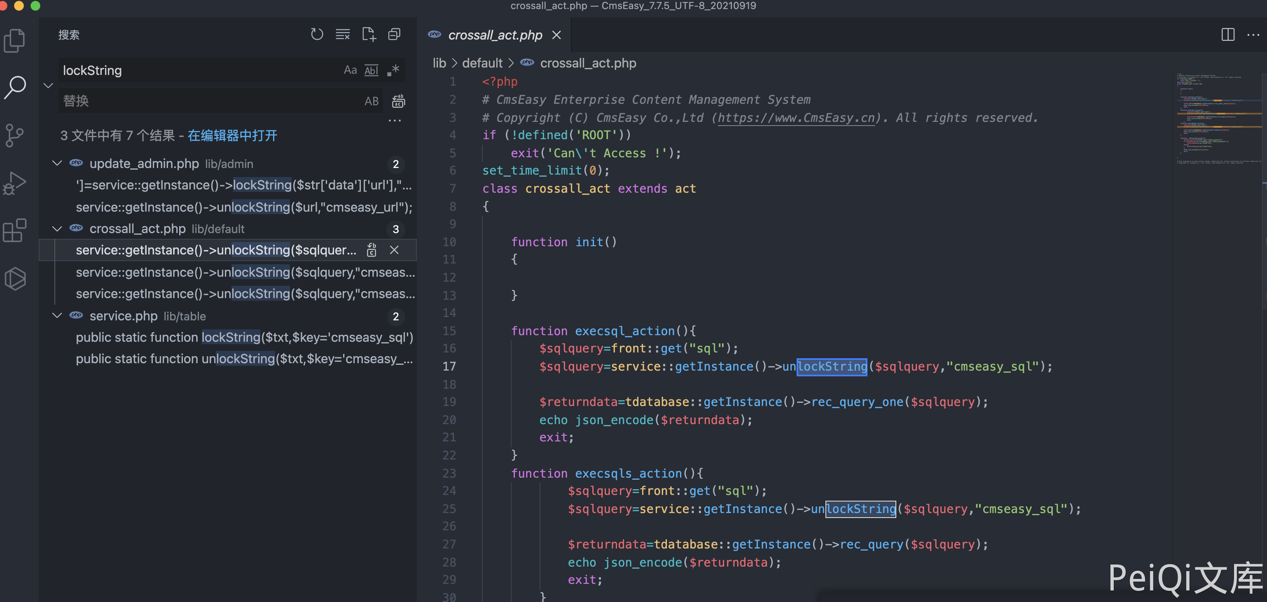Refresh the search results
The image size is (1267, 602).
pyautogui.click(x=317, y=35)
